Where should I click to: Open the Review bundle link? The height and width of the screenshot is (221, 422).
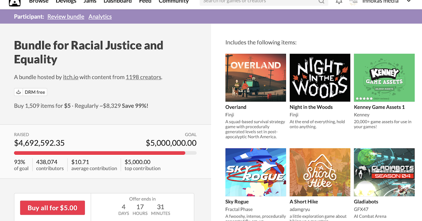pos(66,16)
